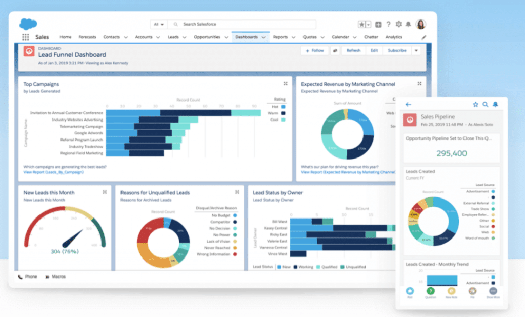The width and height of the screenshot is (525, 317).
Task: Expand the Calendar tab chevron
Action: tap(355, 37)
